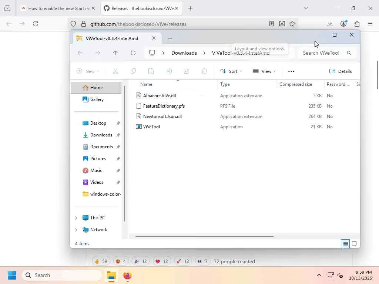This screenshot has height=284, width=379.
Task: Open Documents in the navigation pane
Action: [96, 147]
